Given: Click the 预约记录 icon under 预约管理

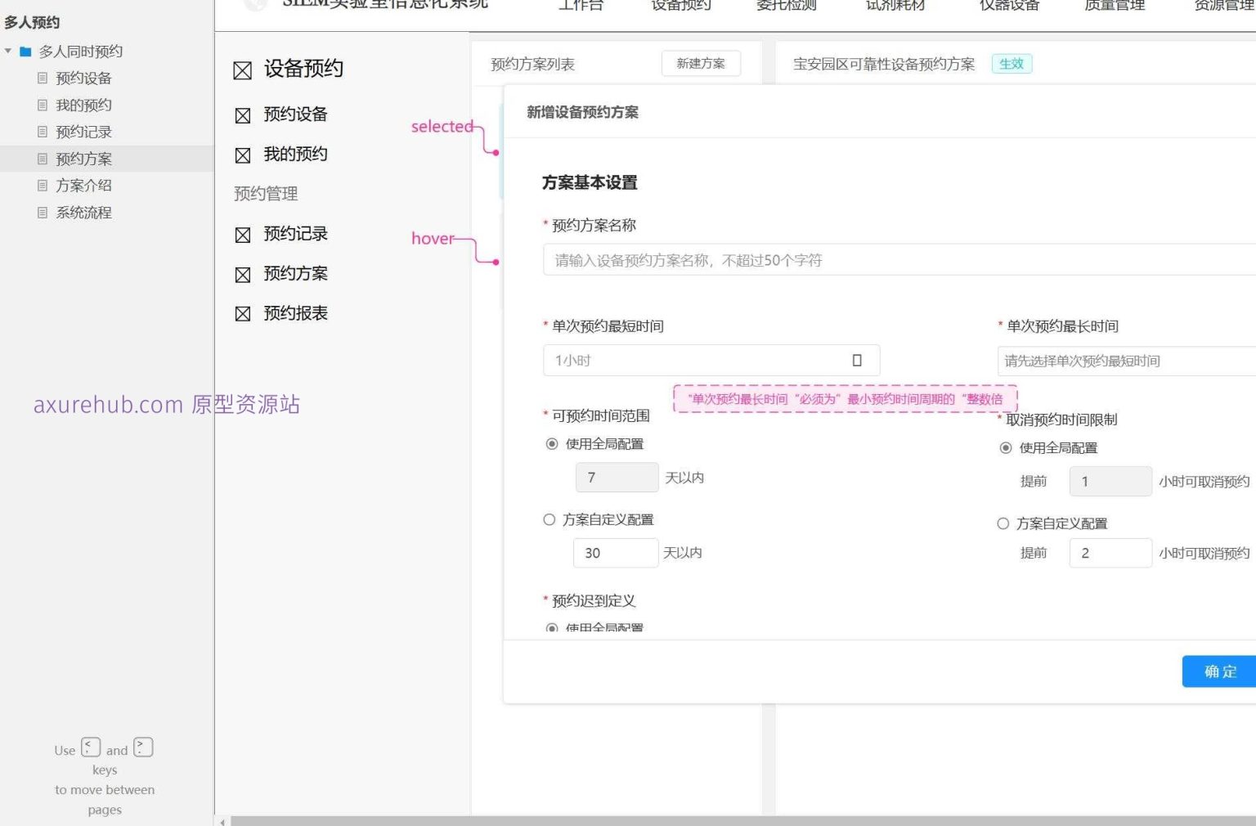Looking at the screenshot, I should pos(243,235).
